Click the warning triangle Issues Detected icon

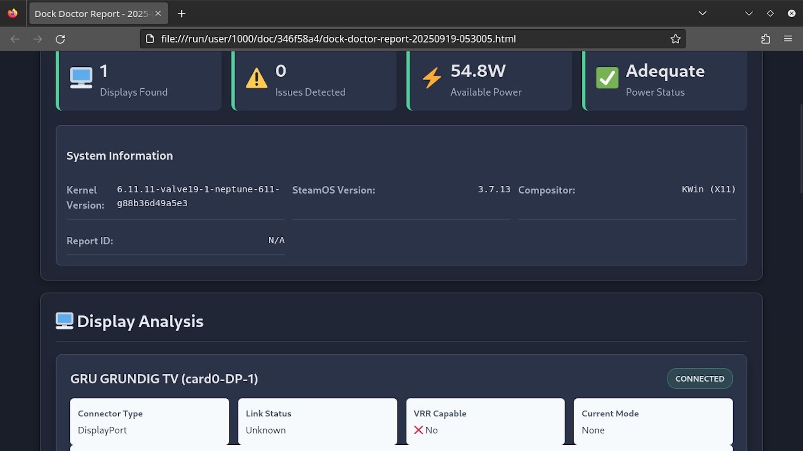tap(256, 78)
